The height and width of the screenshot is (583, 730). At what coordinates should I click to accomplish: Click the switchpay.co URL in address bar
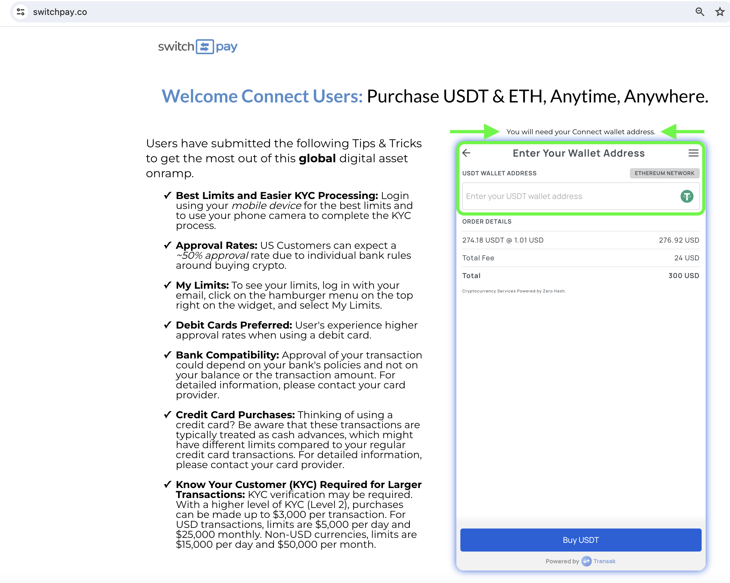click(x=60, y=12)
